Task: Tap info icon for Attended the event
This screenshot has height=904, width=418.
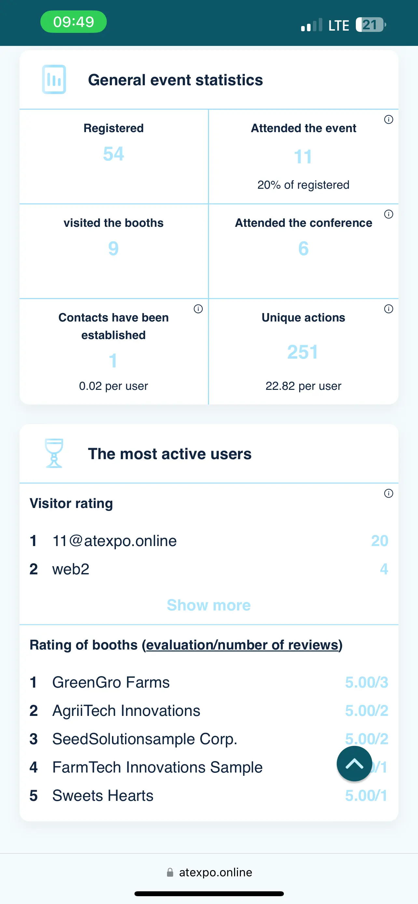Action: point(388,119)
